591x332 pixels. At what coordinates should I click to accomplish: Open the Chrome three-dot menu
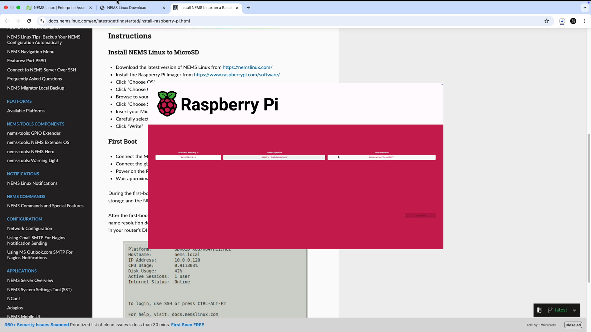pos(584,21)
